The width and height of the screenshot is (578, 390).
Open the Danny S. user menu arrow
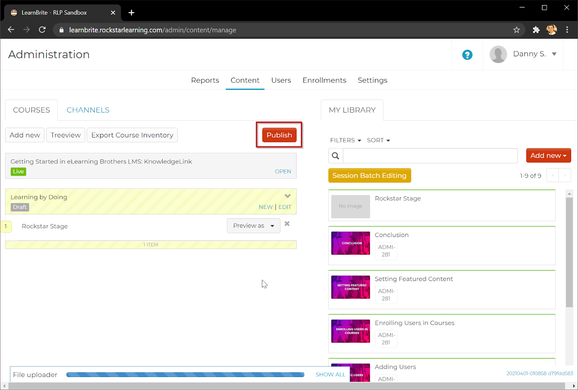click(554, 54)
